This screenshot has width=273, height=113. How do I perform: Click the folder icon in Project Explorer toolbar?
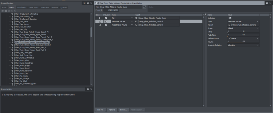pos(5,11)
